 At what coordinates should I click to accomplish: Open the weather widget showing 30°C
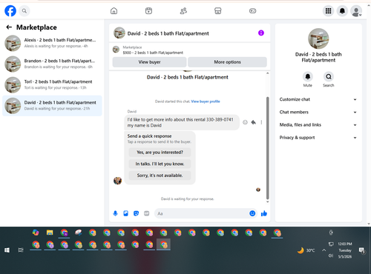tap(306, 250)
